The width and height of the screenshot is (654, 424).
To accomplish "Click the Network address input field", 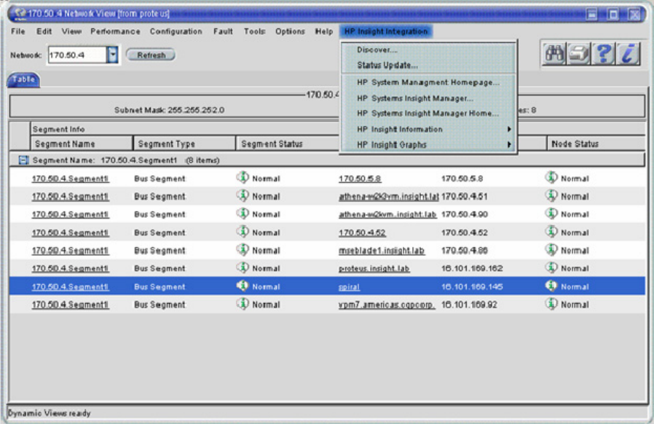I will [78, 55].
